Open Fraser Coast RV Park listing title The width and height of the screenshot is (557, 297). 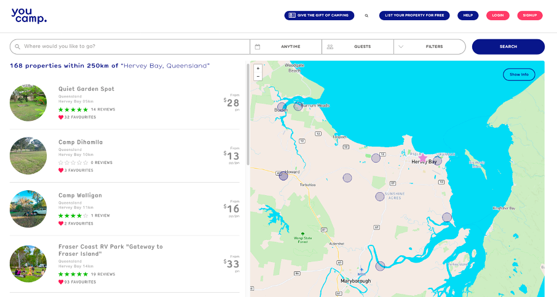111,250
